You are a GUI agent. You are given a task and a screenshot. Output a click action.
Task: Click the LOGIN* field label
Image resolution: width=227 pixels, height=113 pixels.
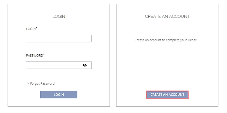coord(31,29)
